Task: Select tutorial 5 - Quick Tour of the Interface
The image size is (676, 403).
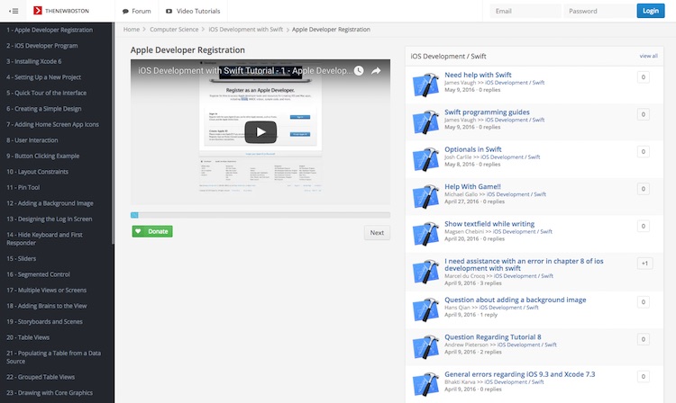Action: pyautogui.click(x=46, y=93)
